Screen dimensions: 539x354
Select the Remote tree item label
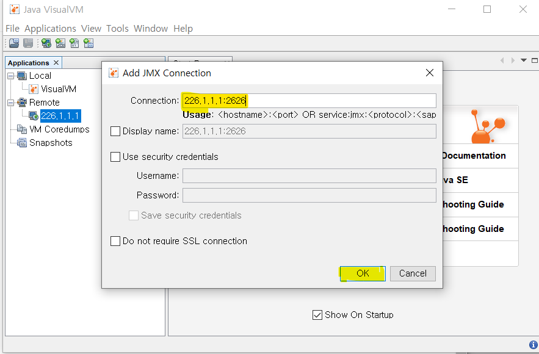coord(45,103)
